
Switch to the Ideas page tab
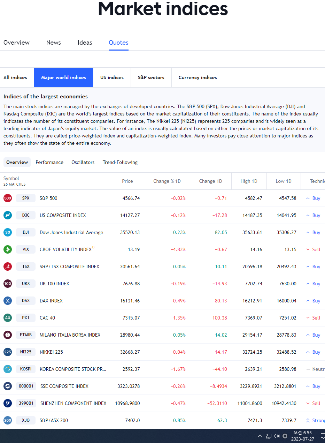click(85, 43)
